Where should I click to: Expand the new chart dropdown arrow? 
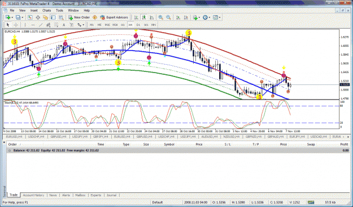12,17
